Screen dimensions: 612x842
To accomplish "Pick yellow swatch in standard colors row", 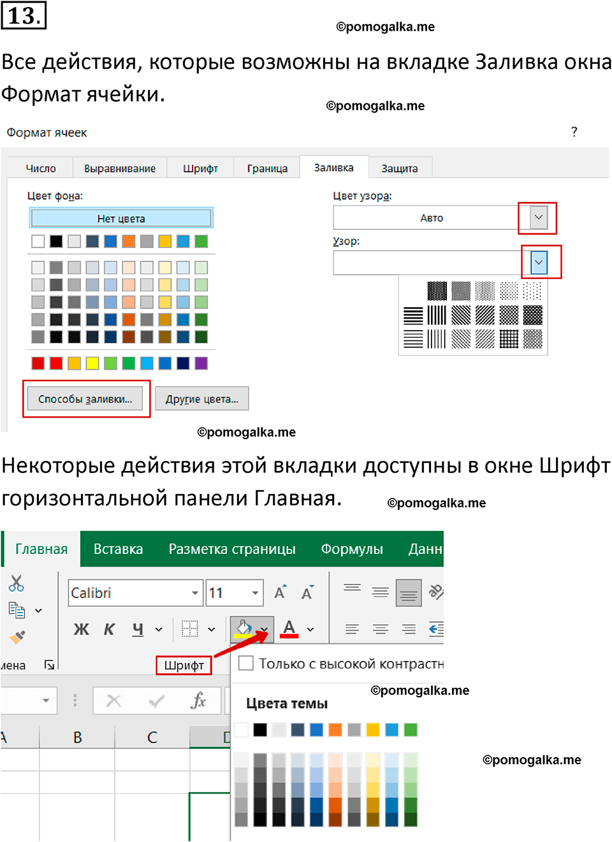I will tap(92, 363).
